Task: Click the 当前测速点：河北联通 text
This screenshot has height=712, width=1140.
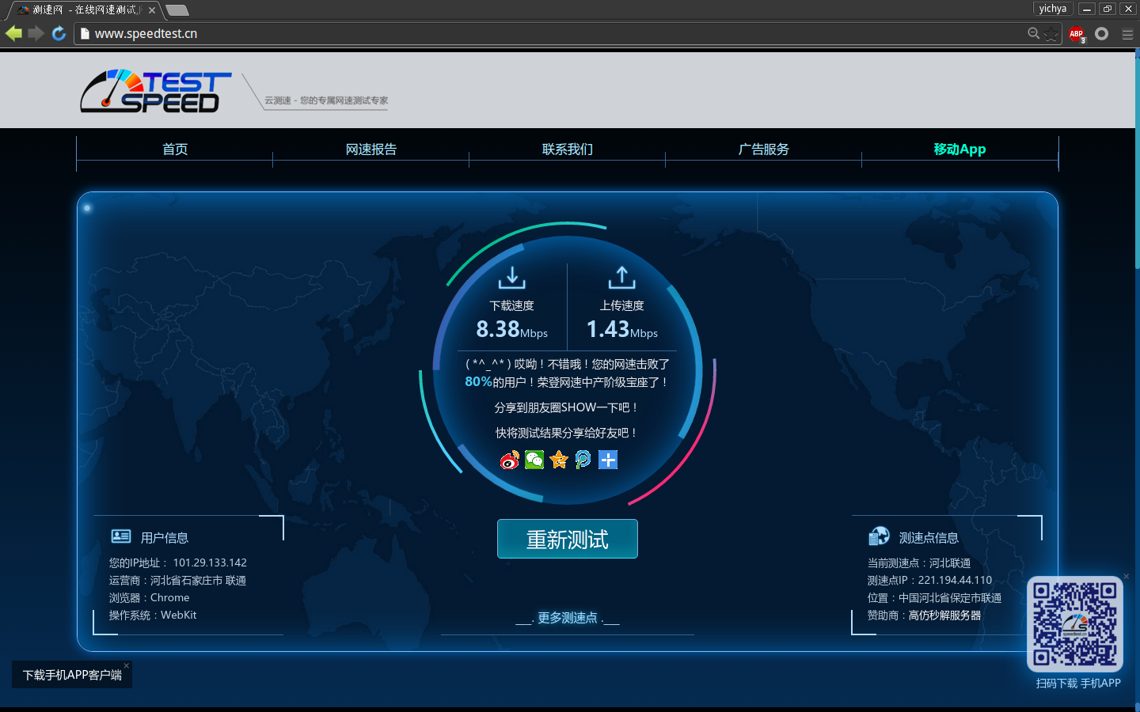Action: click(918, 562)
